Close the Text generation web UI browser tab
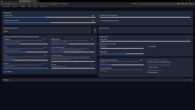 (36, 1)
